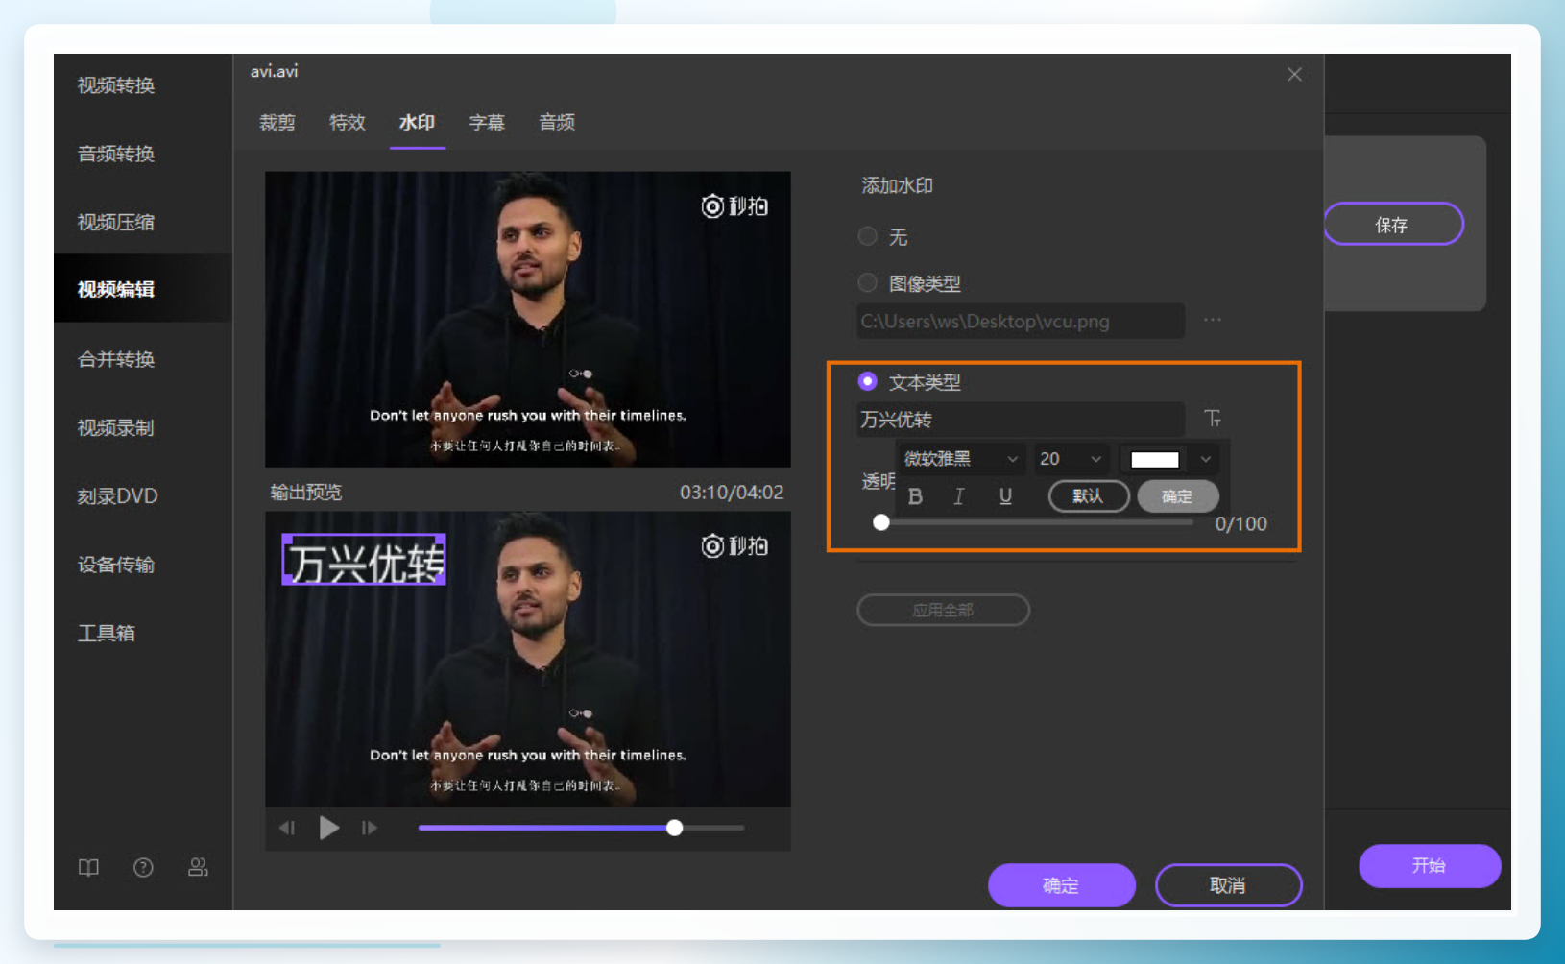Open 刻录DVD in the sidebar
The height and width of the screenshot is (964, 1565).
coord(118,496)
